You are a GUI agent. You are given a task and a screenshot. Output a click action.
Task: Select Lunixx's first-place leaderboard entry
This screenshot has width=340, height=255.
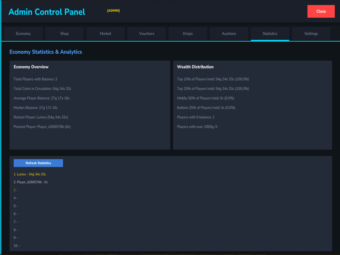(x=30, y=174)
